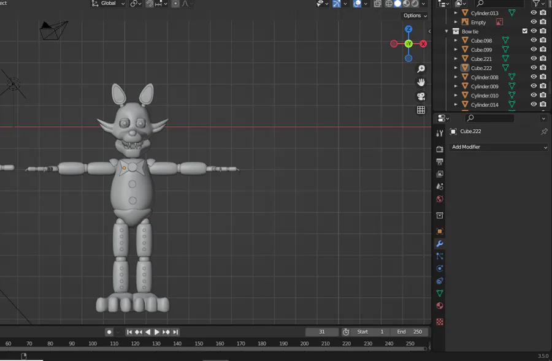The image size is (552, 361).
Task: Open the pivot point dropdown
Action: [x=136, y=4]
